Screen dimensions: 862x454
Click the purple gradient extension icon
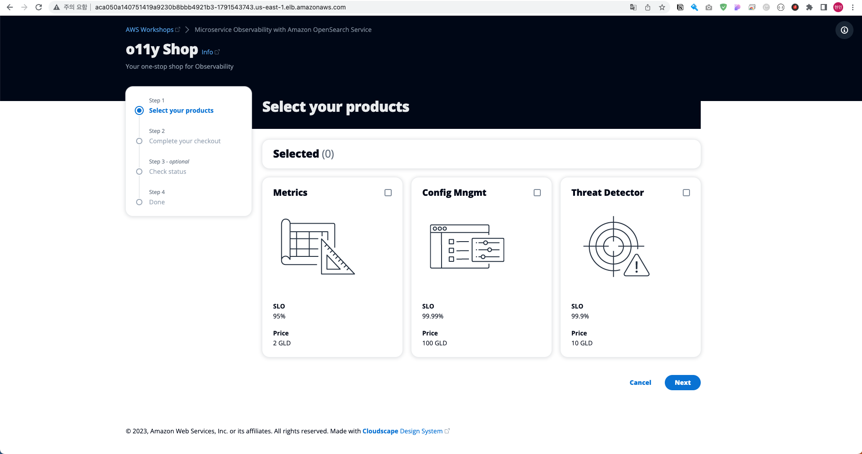coord(738,7)
